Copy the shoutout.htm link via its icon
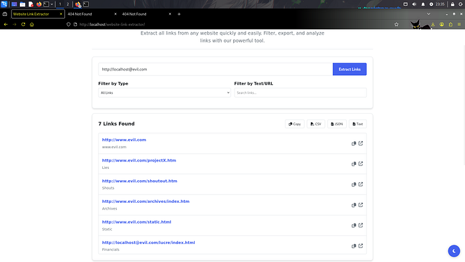The height and width of the screenshot is (262, 465). point(353,185)
